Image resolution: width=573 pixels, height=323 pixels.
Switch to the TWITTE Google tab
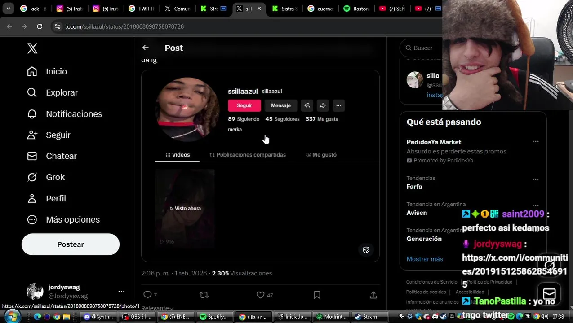tap(141, 9)
